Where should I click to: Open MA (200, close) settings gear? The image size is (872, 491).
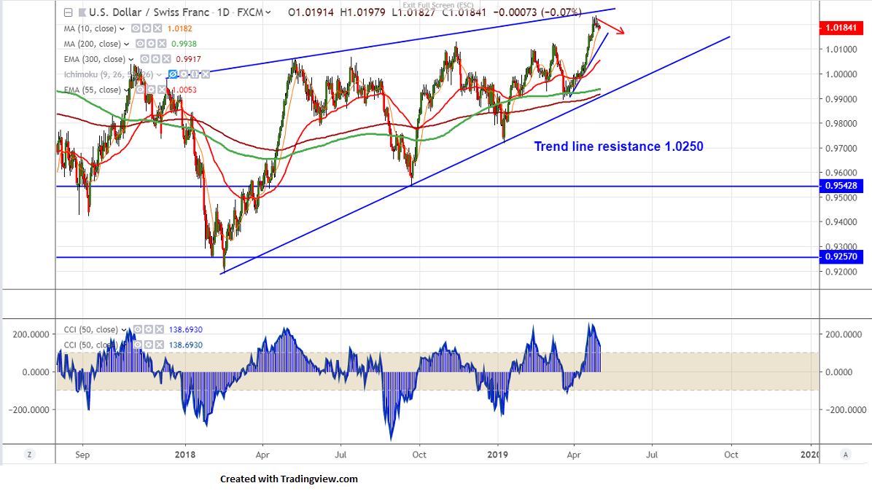(149, 44)
